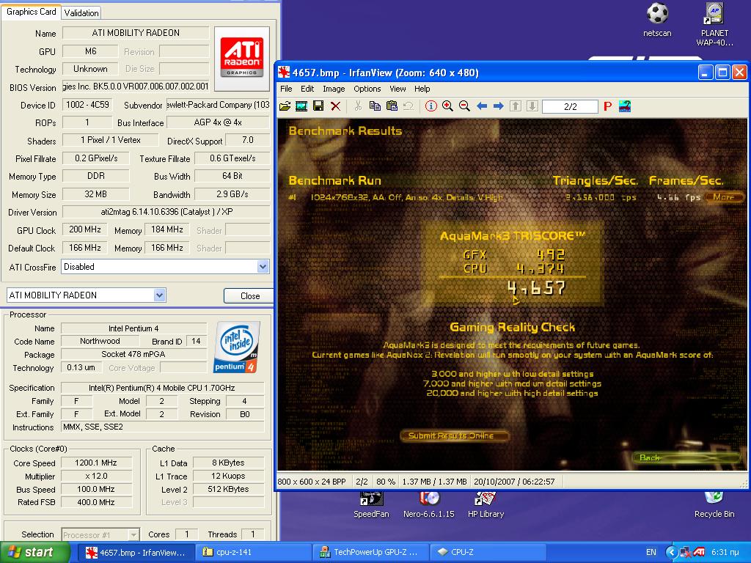Image resolution: width=751 pixels, height=563 pixels.
Task: Click the Level 2 512 KBytes cache value
Action: [x=228, y=489]
